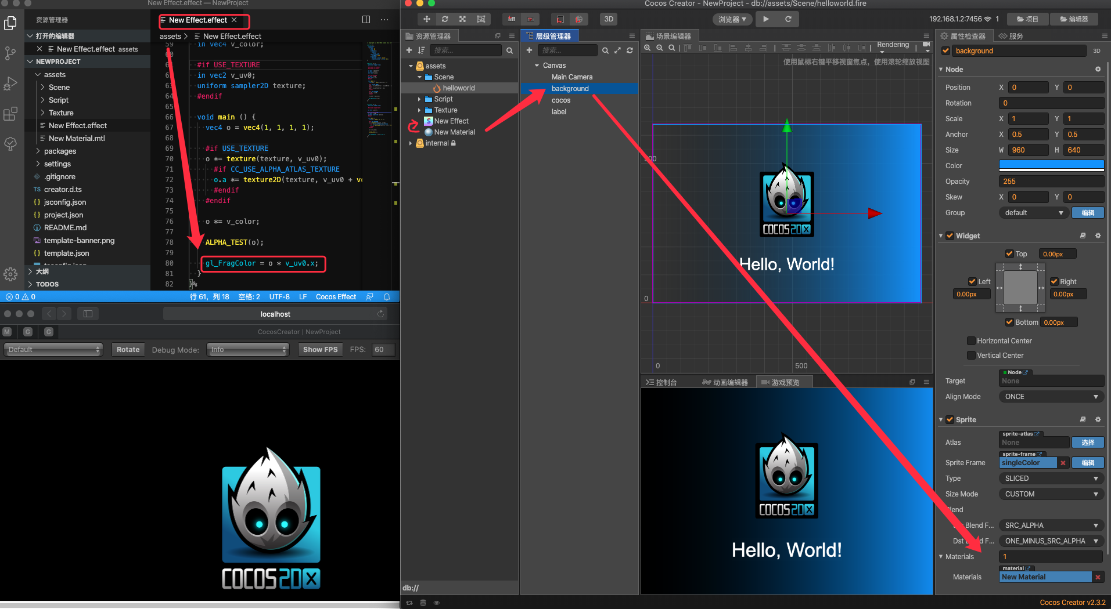Open the node Color swatch picker
Viewport: 1111px width, 609px height.
[x=1051, y=166]
